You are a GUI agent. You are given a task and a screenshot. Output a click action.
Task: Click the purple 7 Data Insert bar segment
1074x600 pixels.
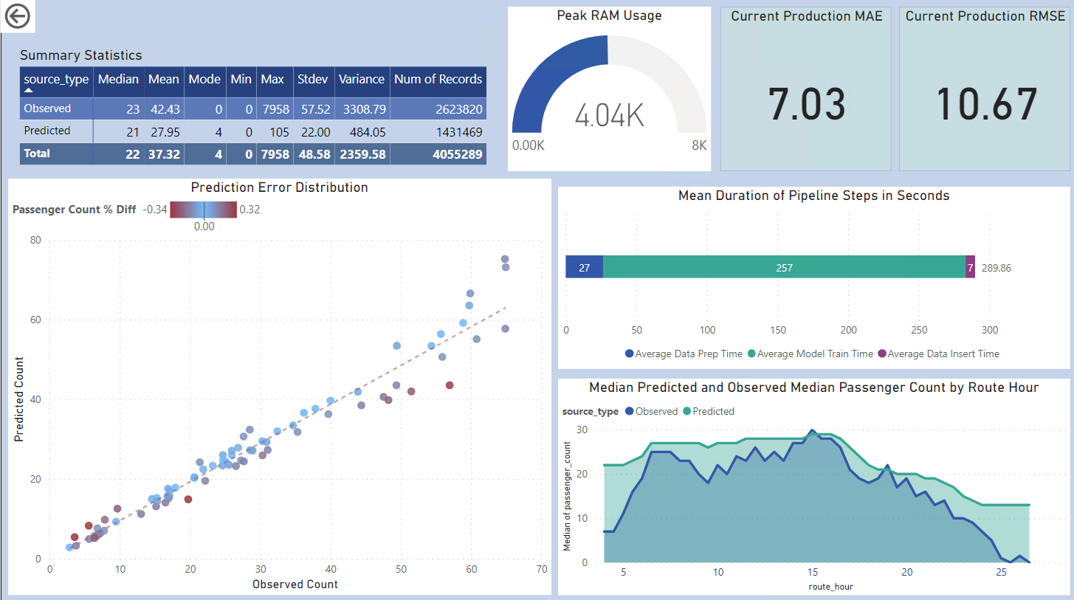970,267
